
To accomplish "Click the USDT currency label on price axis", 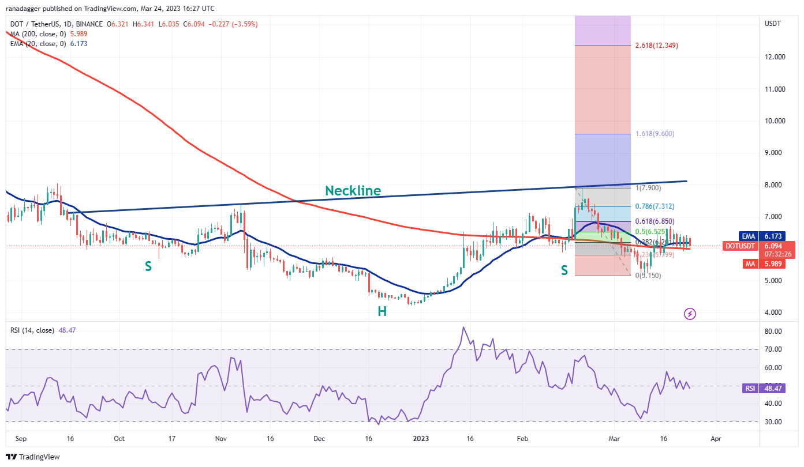I will click(x=772, y=24).
